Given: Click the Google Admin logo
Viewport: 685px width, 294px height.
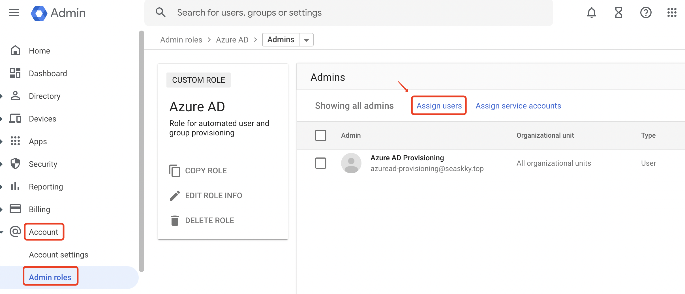Looking at the screenshot, I should click(x=58, y=13).
